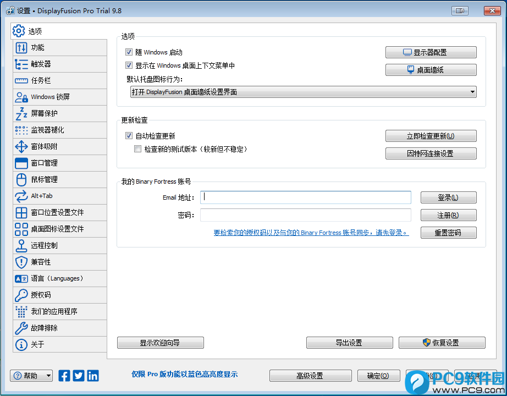Switch to the 任务栏 tab label
This screenshot has height=396, width=507.
[41, 80]
